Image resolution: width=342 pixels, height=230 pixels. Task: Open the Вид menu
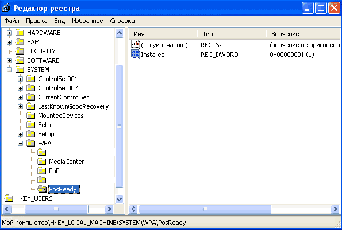[x=60, y=21]
